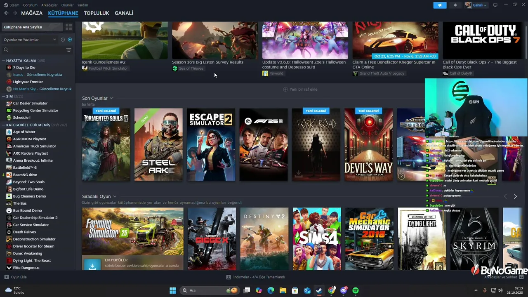
Task: Open Car Dealer Simulator entry
Action: pyautogui.click(x=30, y=103)
